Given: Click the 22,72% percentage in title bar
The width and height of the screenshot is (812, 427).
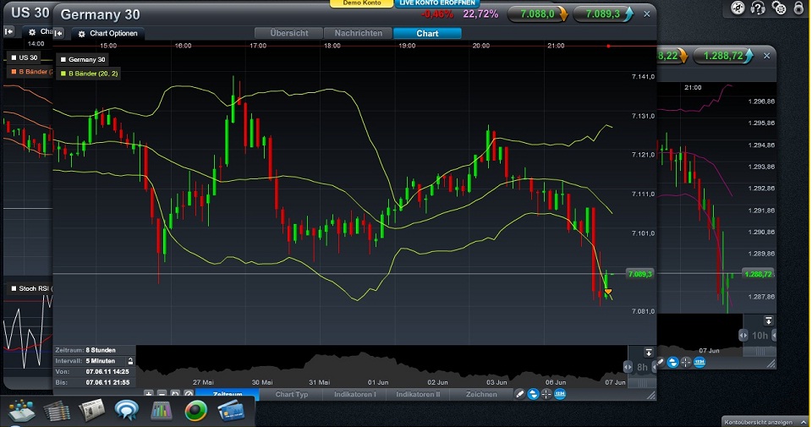Looking at the screenshot, I should coord(480,14).
